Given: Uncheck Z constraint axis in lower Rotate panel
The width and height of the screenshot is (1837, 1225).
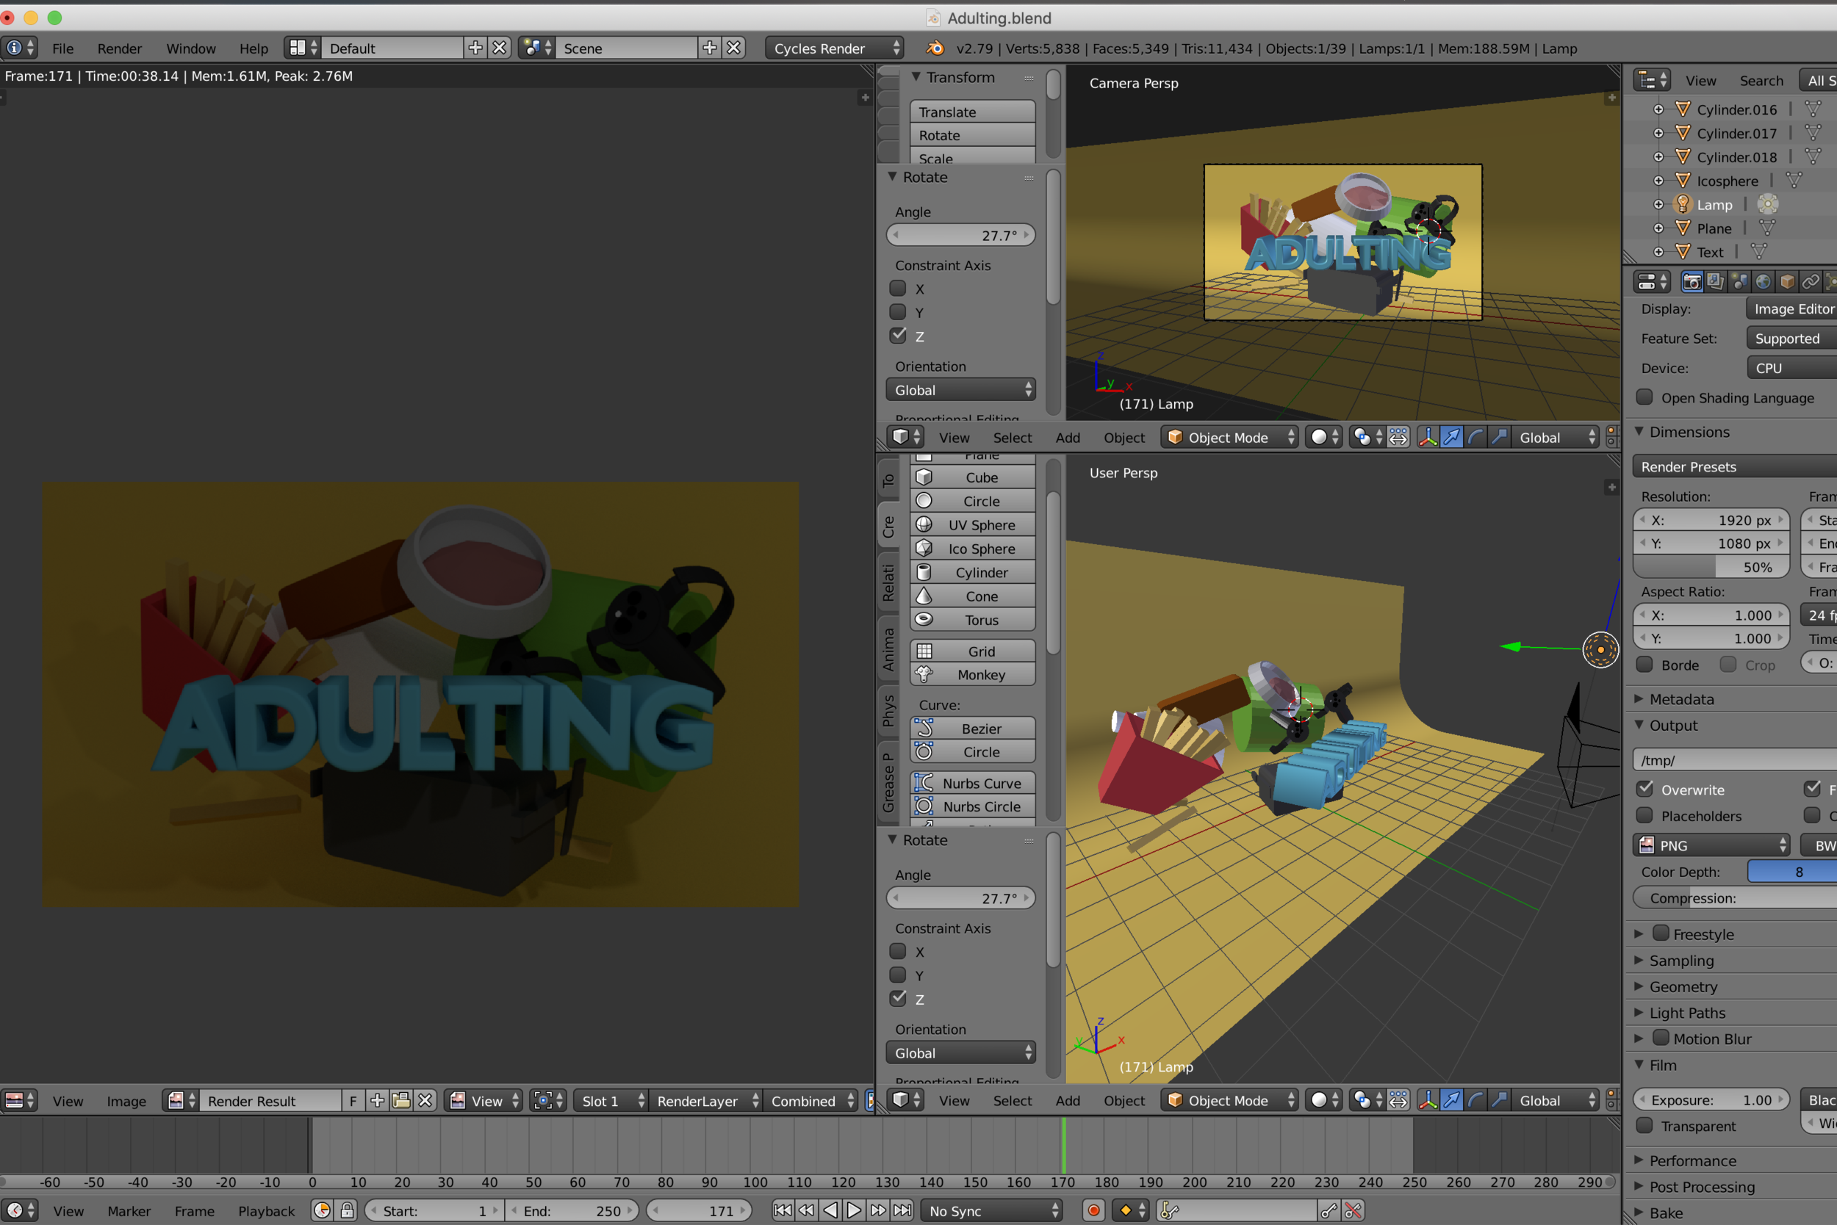Looking at the screenshot, I should 898,999.
